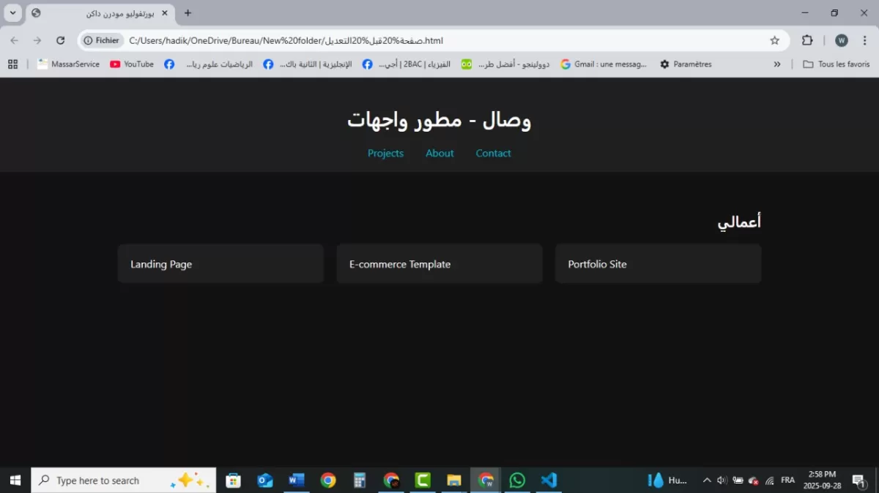Open WhatsApp from the taskbar
Image resolution: width=879 pixels, height=493 pixels.
[517, 481]
